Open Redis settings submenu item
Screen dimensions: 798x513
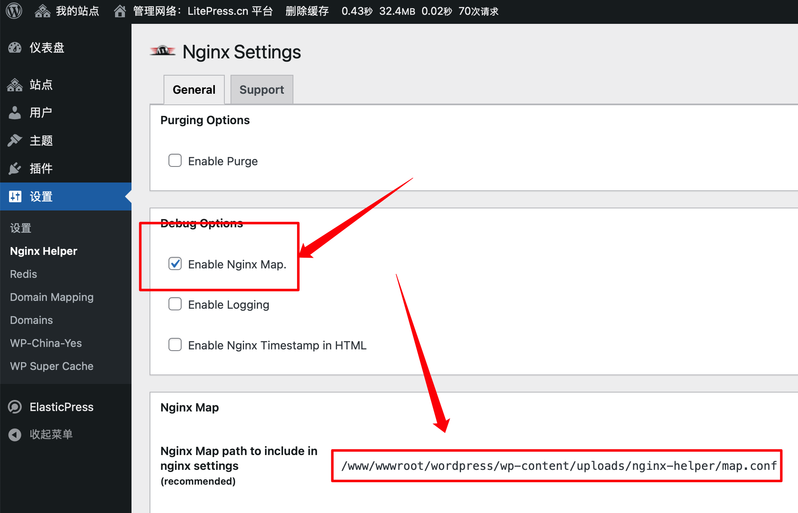(x=23, y=274)
